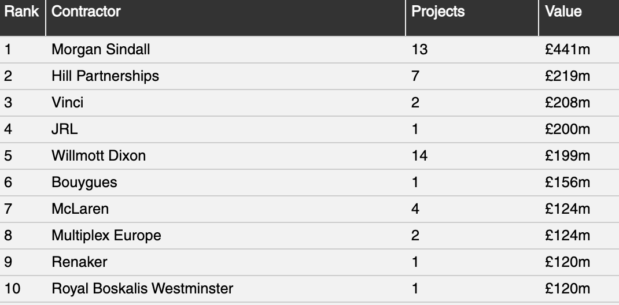Select the Renaker contractor cell
The width and height of the screenshot is (619, 305).
pos(79,262)
